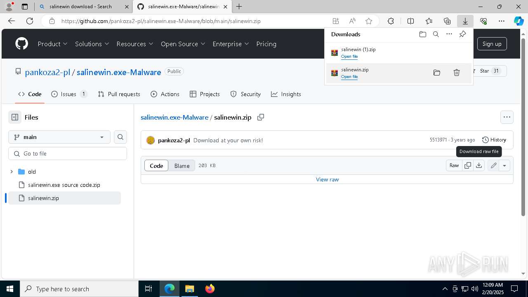Search downloads using the magnifier icon
528x297 pixels.
[x=436, y=34]
